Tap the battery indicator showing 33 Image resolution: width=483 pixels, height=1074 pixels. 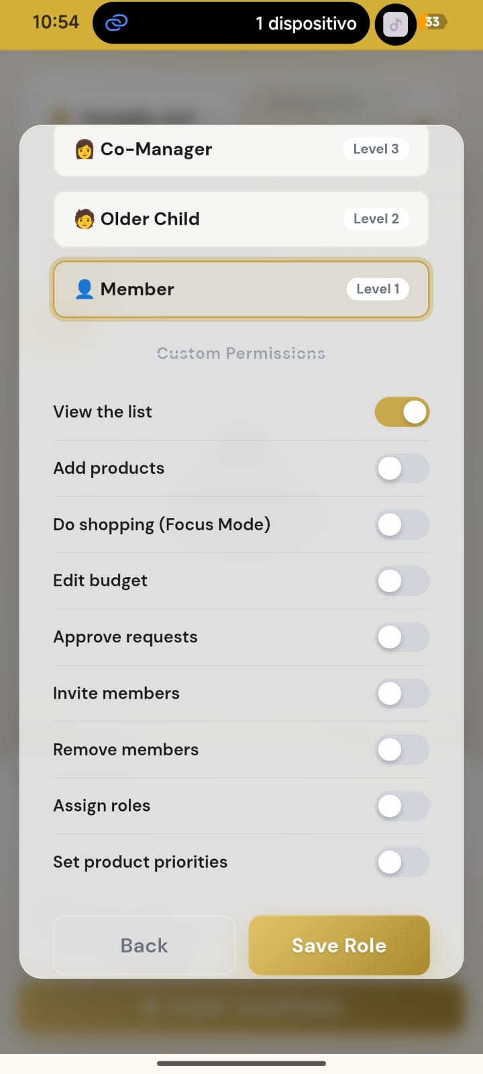click(x=433, y=22)
